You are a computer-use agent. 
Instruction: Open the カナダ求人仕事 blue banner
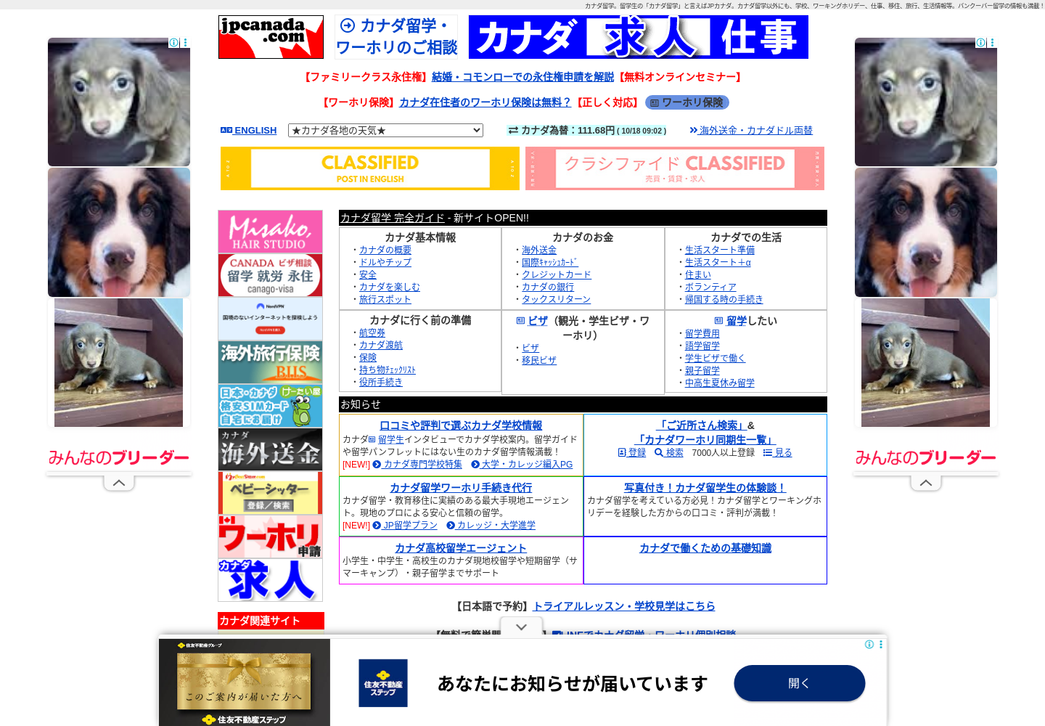(x=639, y=37)
